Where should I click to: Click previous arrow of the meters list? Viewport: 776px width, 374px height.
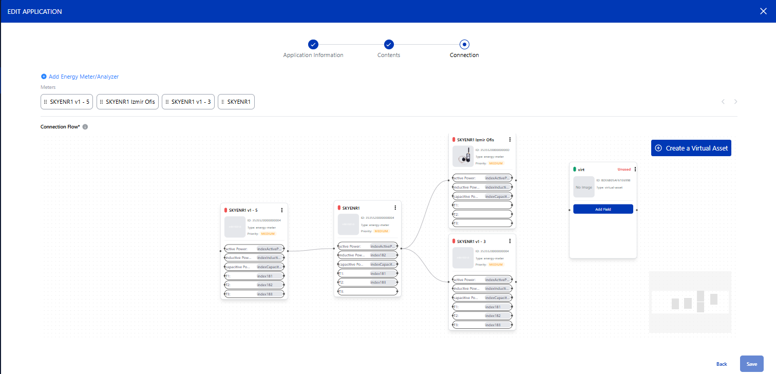[723, 102]
